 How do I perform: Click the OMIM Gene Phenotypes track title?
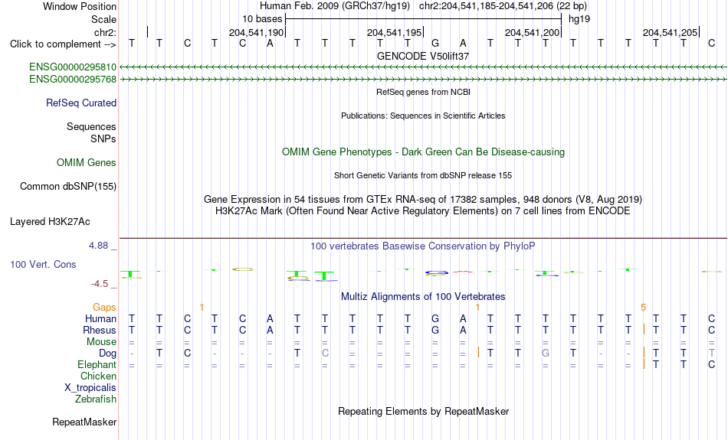coord(423,152)
